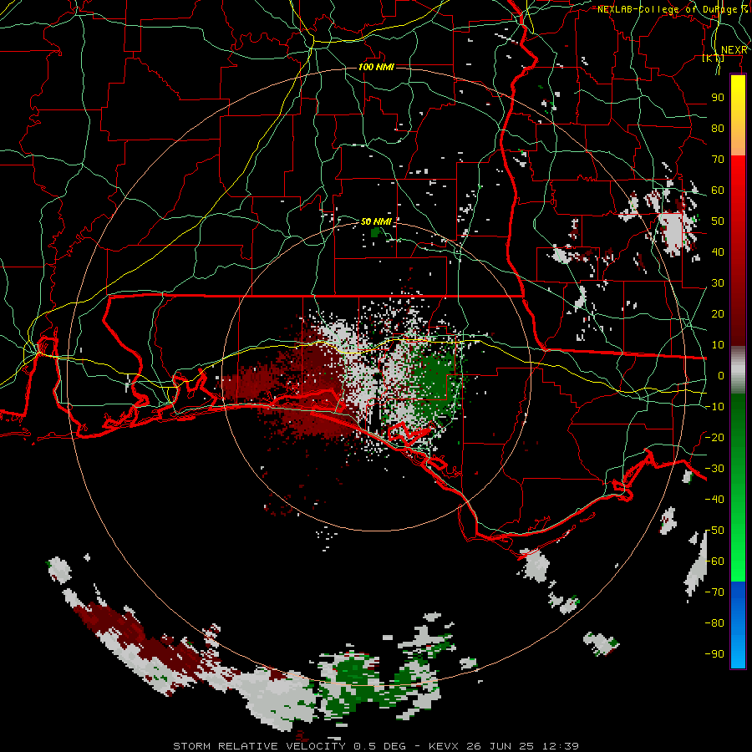Screen dimensions: 752x752
Task: Click the "50 NMI" range ring label
Action: click(x=376, y=221)
